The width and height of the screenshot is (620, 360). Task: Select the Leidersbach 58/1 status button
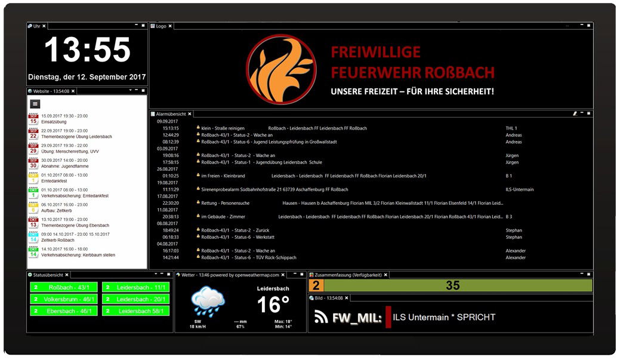point(135,311)
